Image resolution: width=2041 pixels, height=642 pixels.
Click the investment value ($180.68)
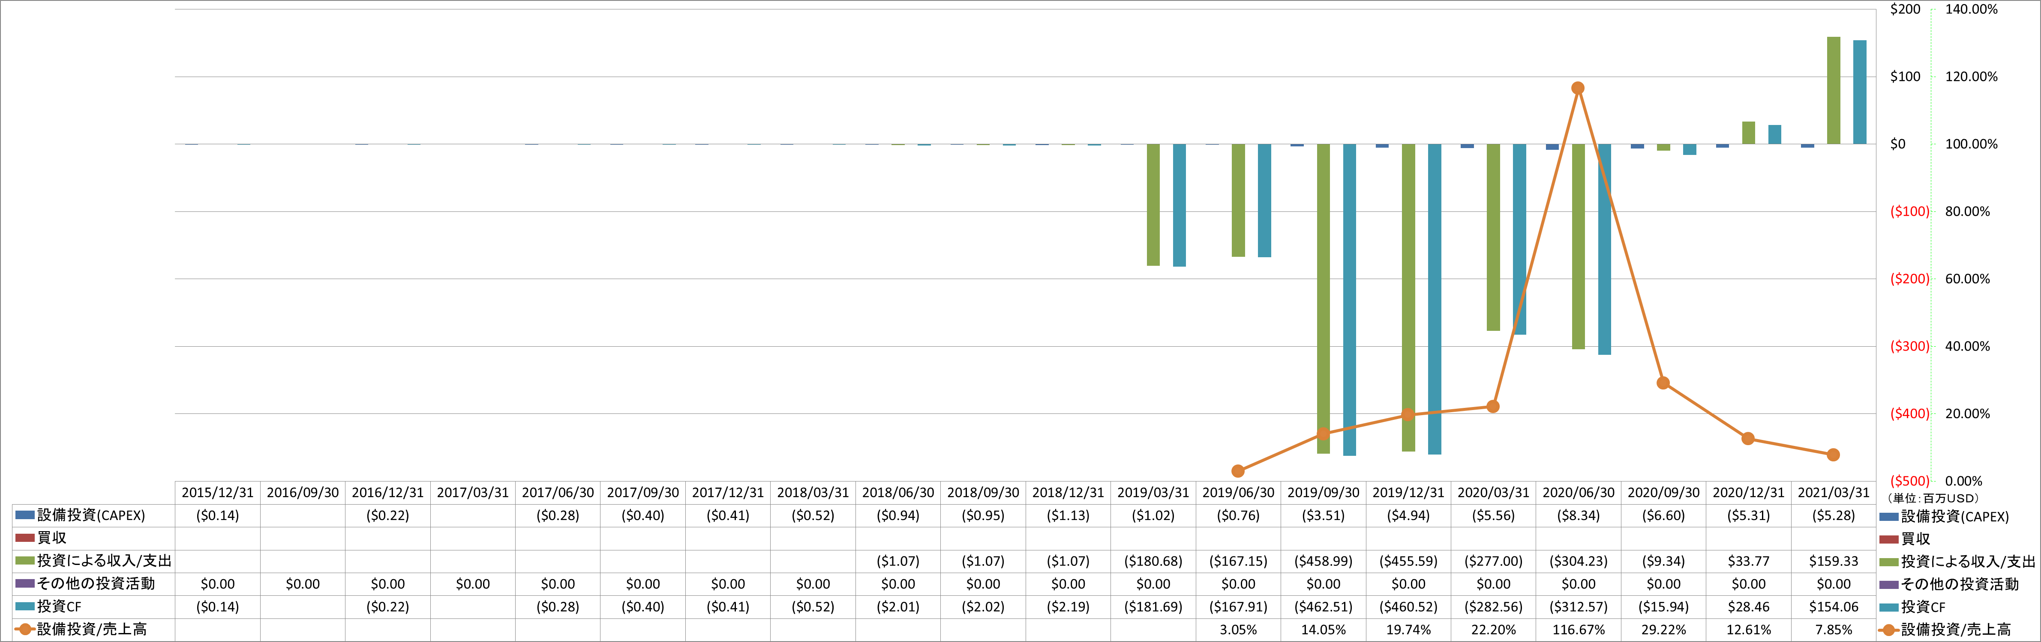pyautogui.click(x=1154, y=561)
